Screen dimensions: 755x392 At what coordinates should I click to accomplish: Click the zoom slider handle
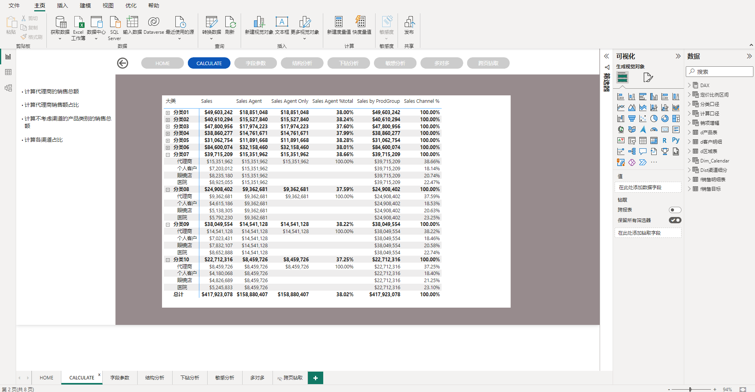690,389
